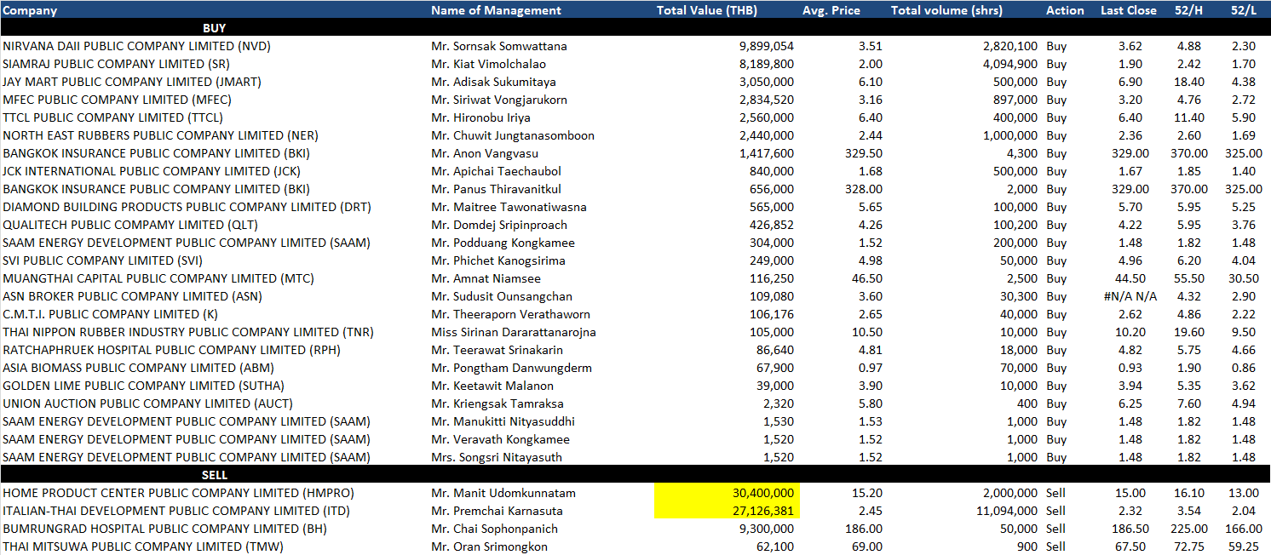The image size is (1271, 555).
Task: Click 18.40 52-week high cell
Action: click(x=1189, y=82)
